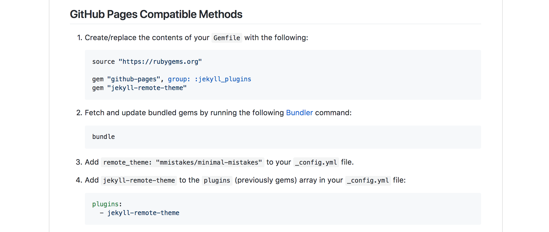Click the "Fetch and update bundled gems" sentence

pos(218,113)
